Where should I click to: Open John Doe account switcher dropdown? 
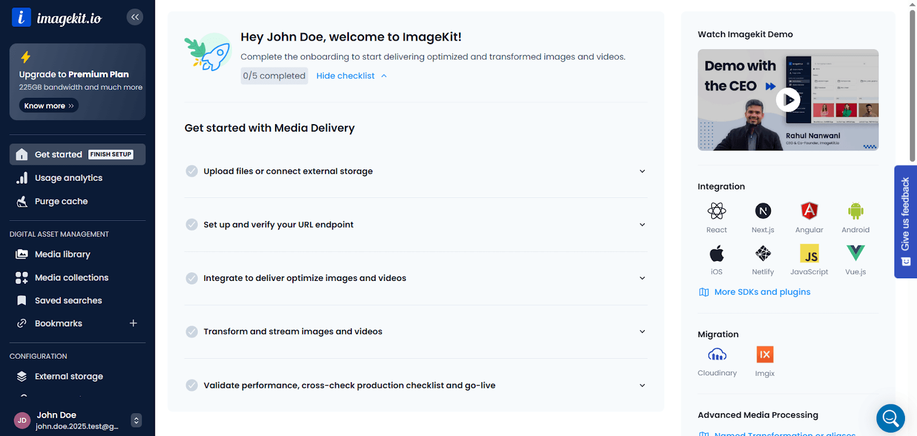[136, 421]
